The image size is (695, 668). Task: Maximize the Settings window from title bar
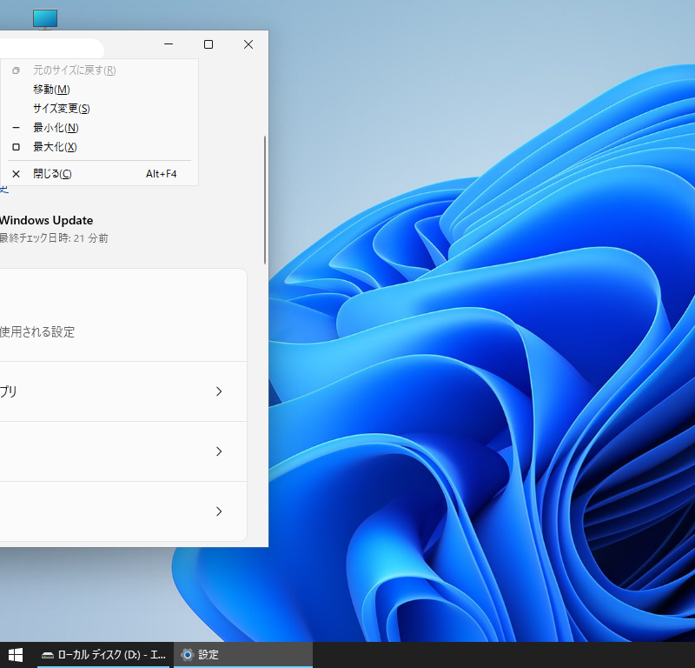(208, 44)
